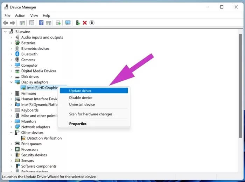Click the Bluetooth category icon
The height and width of the screenshot is (182, 245).
[17, 54]
